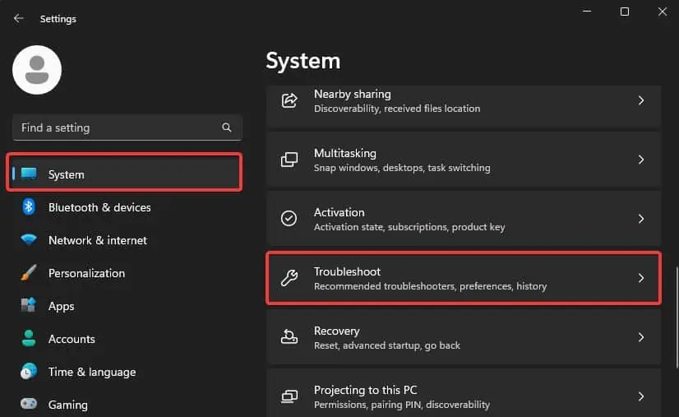
Task: Click the search magnifier icon
Action: coord(227,128)
